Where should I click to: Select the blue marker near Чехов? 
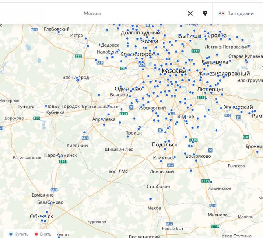150,199
